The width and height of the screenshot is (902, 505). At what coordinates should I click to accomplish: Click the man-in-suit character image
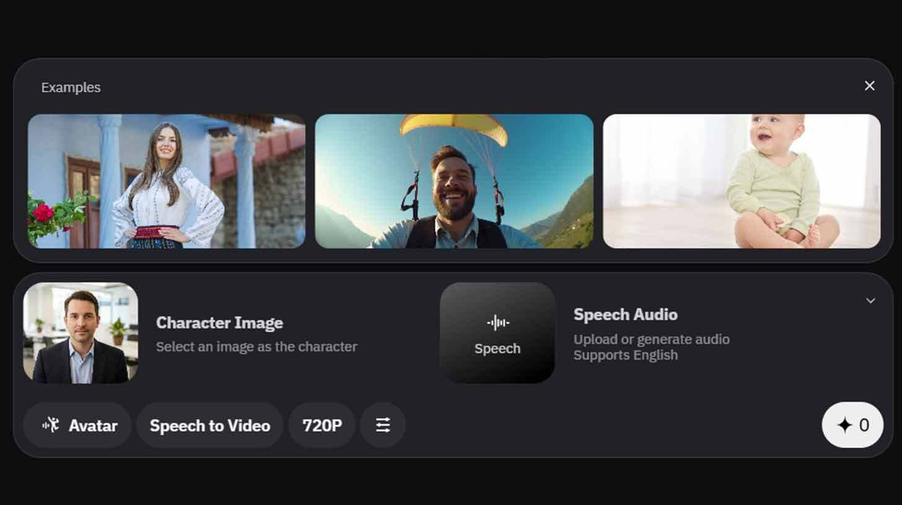(x=81, y=332)
